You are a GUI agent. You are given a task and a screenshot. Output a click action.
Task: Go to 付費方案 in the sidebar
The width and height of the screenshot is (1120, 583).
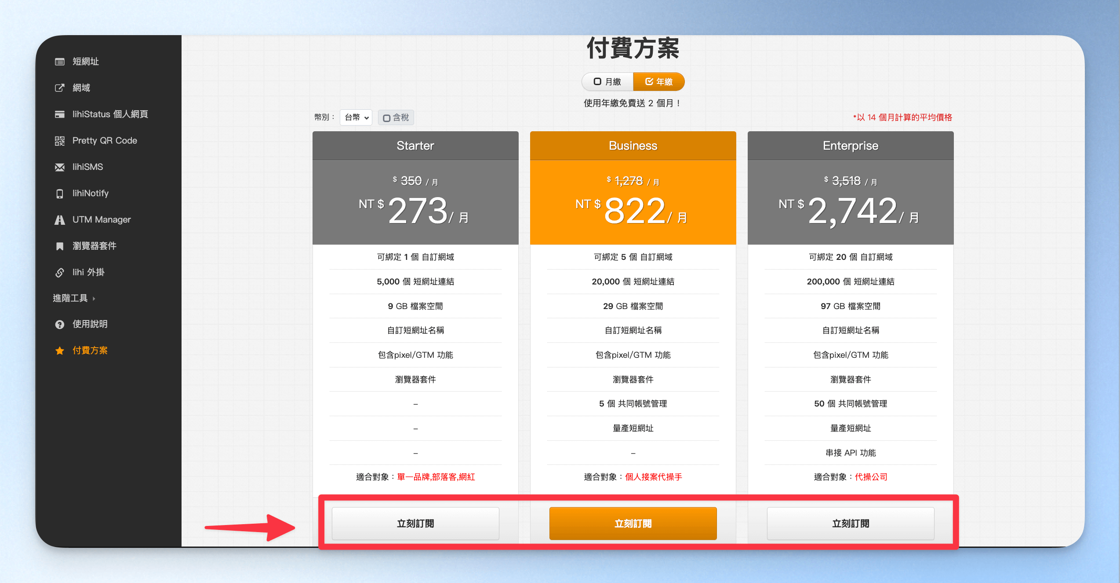pyautogui.click(x=82, y=350)
